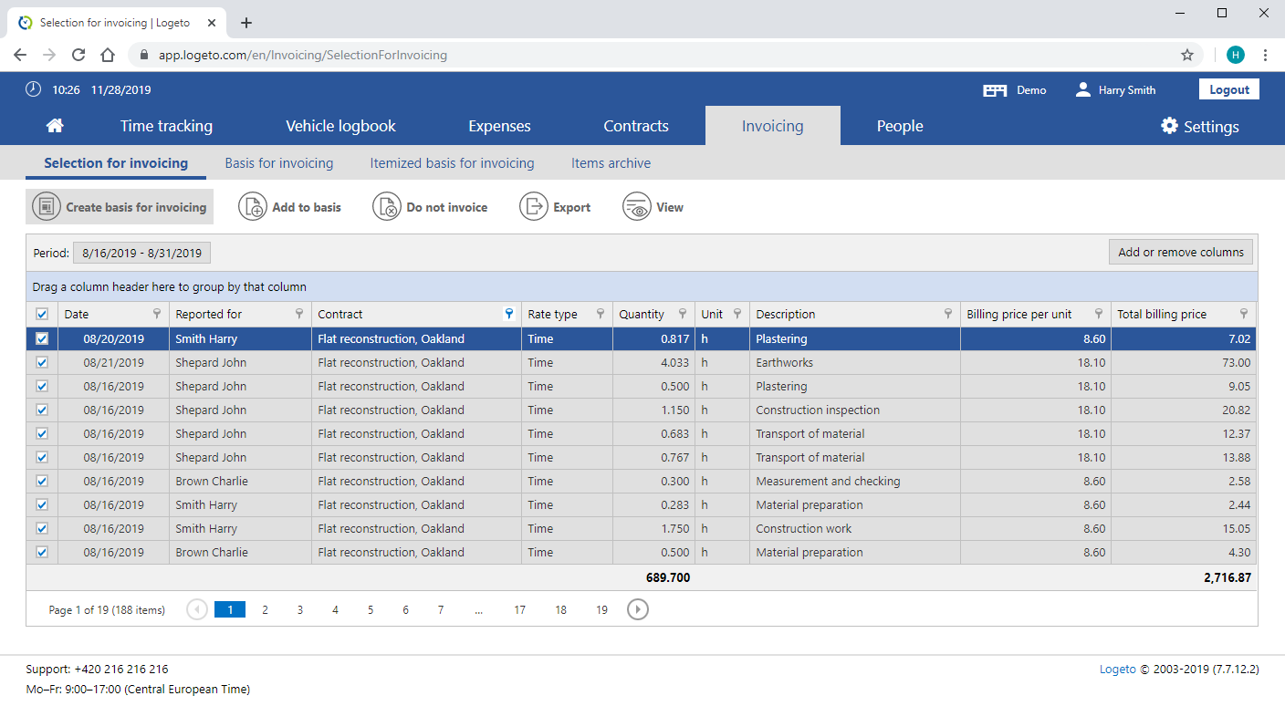Filter the Date column
Viewport: 1285px width, 727px height.
[158, 314]
